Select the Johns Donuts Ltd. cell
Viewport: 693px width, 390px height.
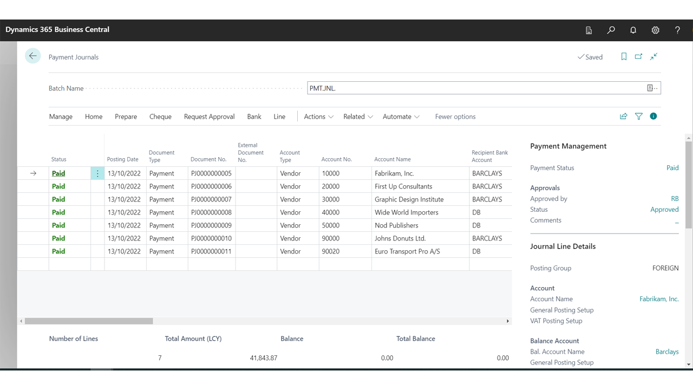tap(420, 238)
